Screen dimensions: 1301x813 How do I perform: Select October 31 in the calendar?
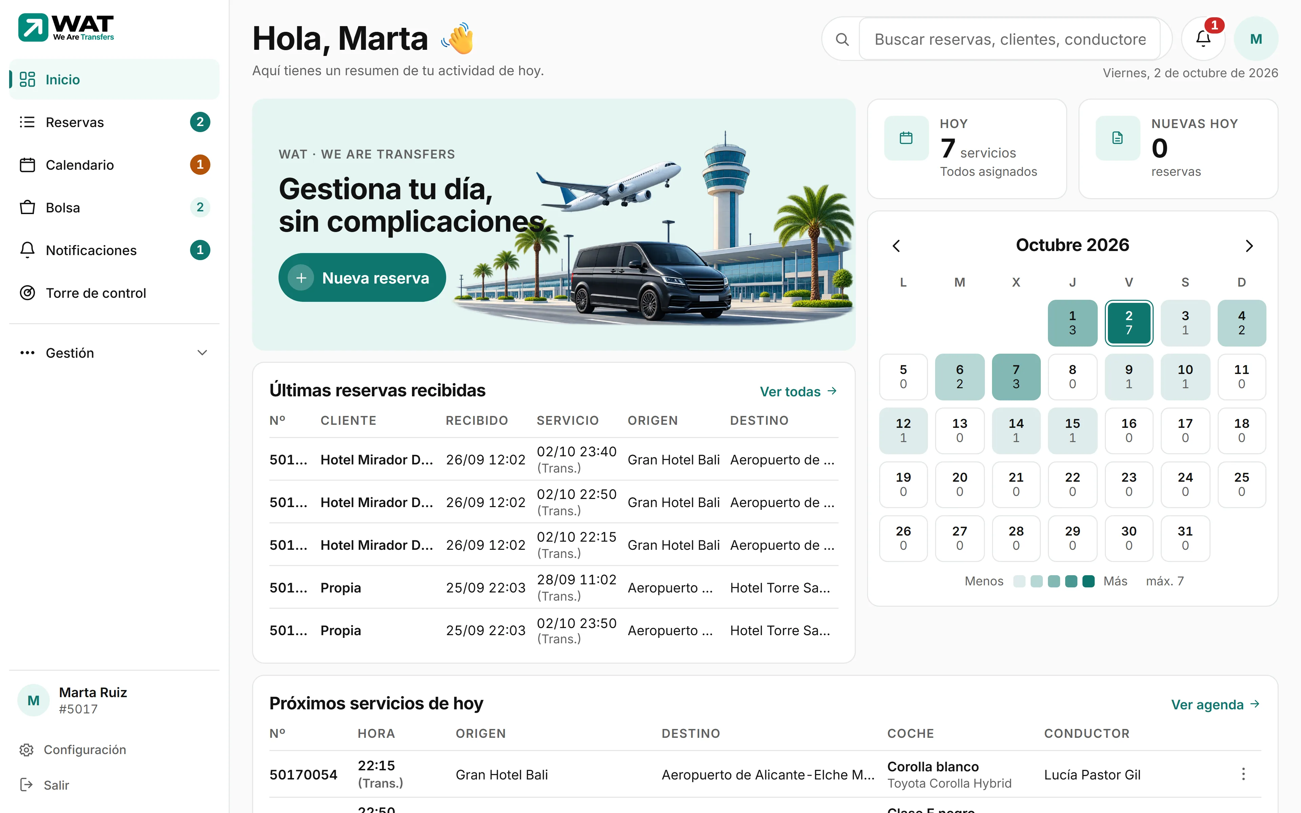[x=1185, y=538]
